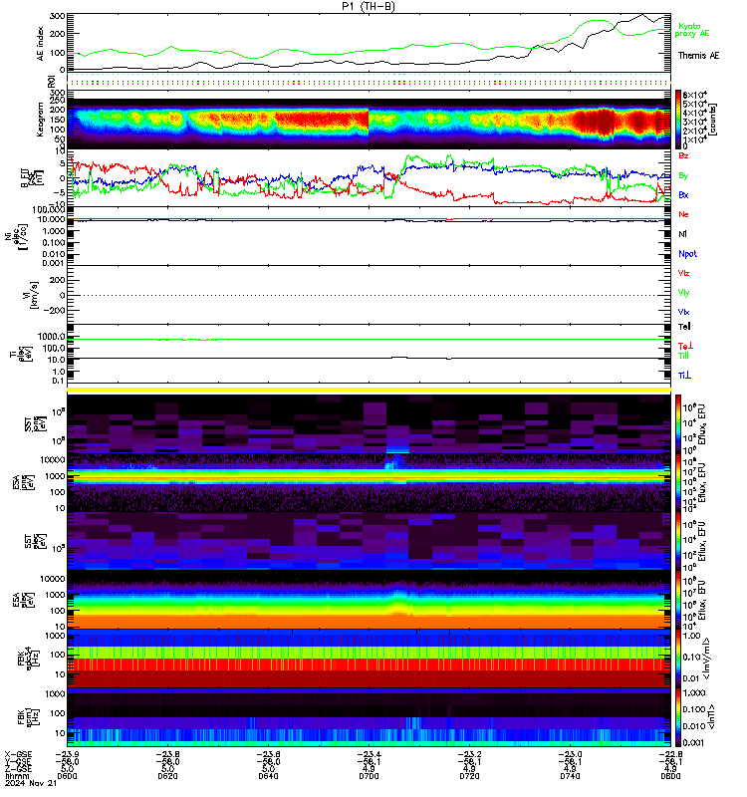Select the <|mV/m|> color bar label

click(x=706, y=659)
